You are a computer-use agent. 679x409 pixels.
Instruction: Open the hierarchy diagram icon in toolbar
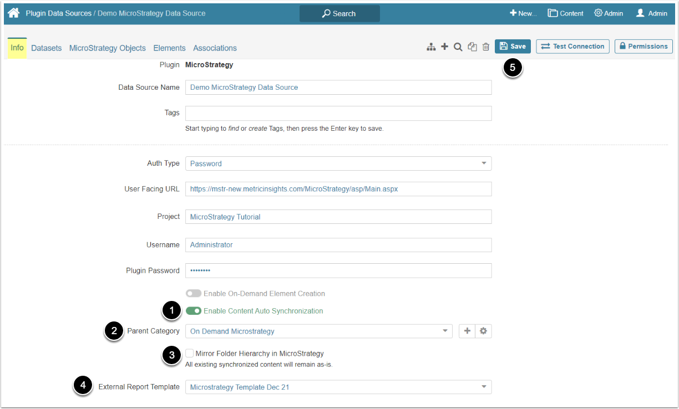(431, 47)
